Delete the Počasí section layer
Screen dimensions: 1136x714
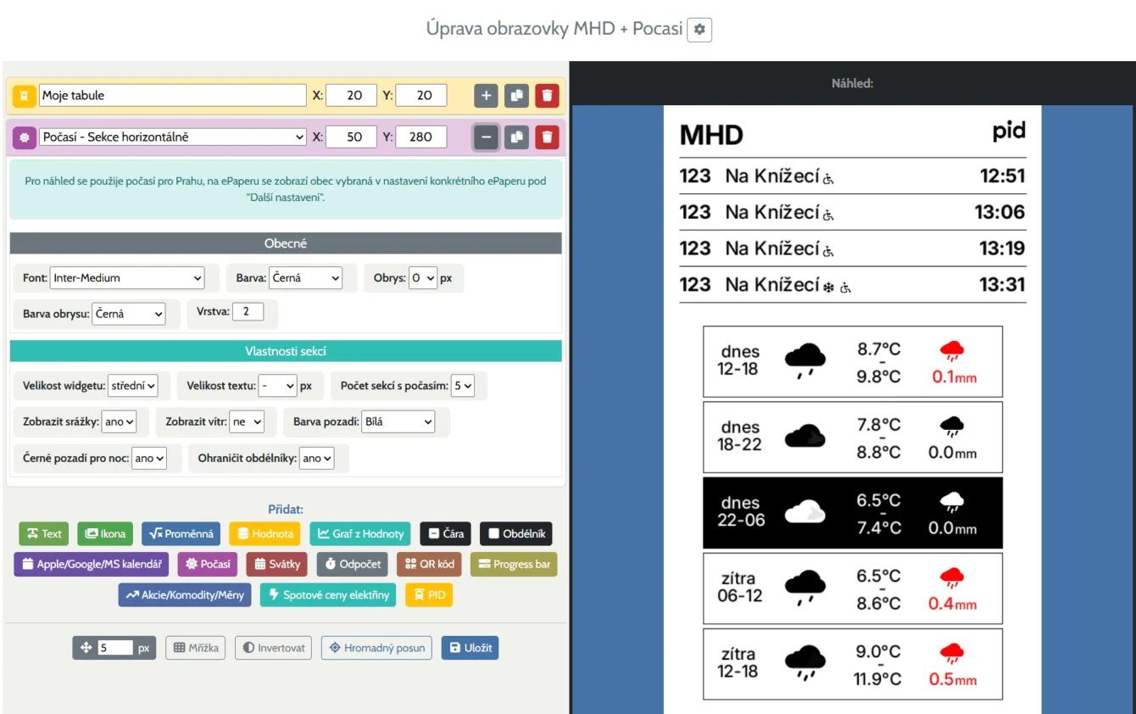pos(547,137)
